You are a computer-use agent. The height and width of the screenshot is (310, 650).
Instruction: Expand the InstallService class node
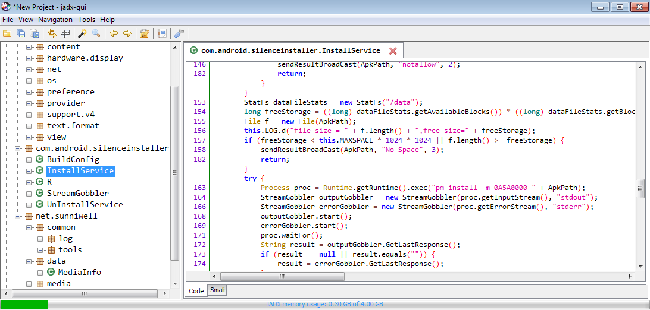click(x=29, y=170)
